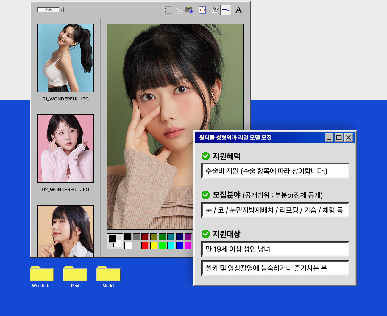The width and height of the screenshot is (387, 316).
Task: Click the hand-on-document properties icon
Action: click(x=215, y=10)
